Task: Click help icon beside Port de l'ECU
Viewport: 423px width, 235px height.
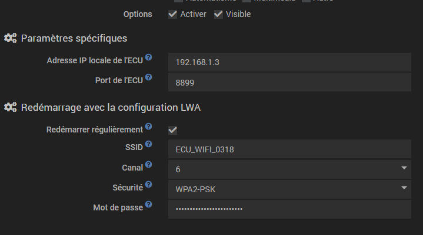Action: (148, 77)
